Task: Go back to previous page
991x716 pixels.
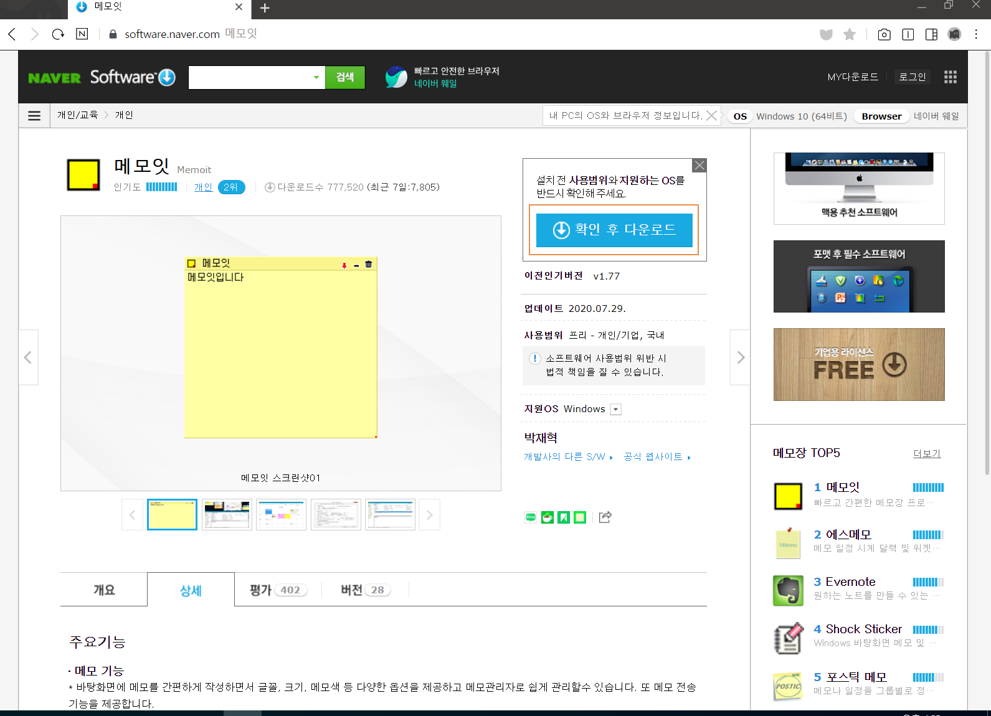Action: (12, 34)
